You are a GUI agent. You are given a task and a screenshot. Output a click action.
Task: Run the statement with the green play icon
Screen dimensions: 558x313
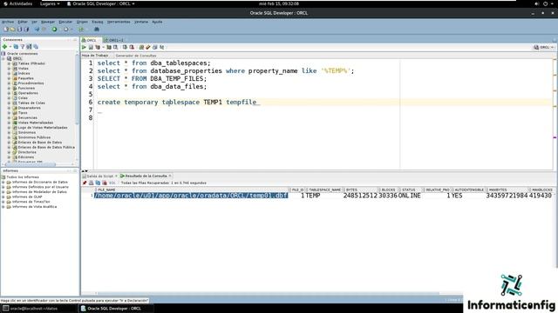tap(84, 47)
